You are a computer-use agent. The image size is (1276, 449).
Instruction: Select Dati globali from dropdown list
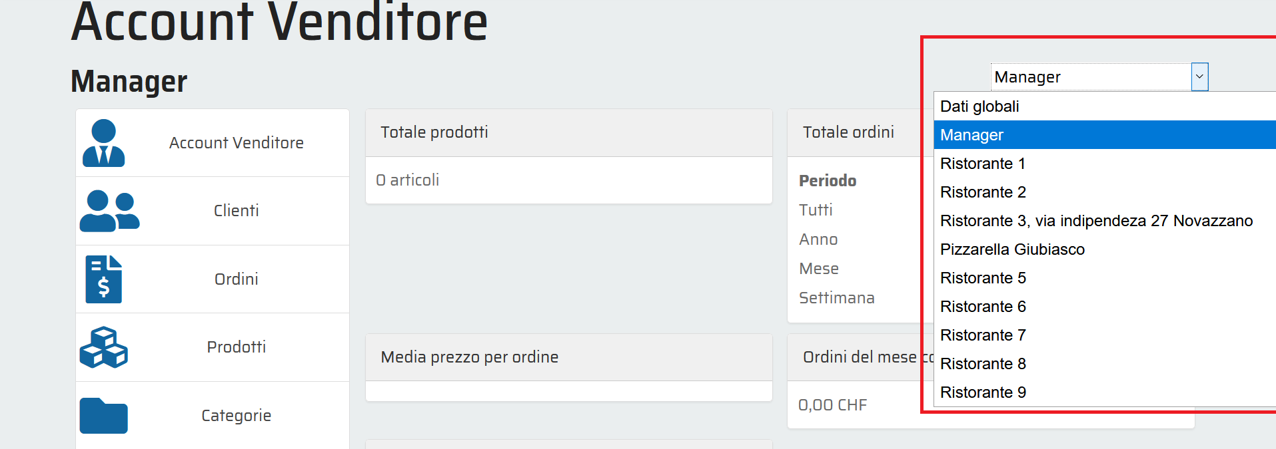click(979, 106)
